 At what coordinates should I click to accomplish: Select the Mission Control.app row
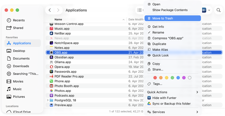coord(95,24)
